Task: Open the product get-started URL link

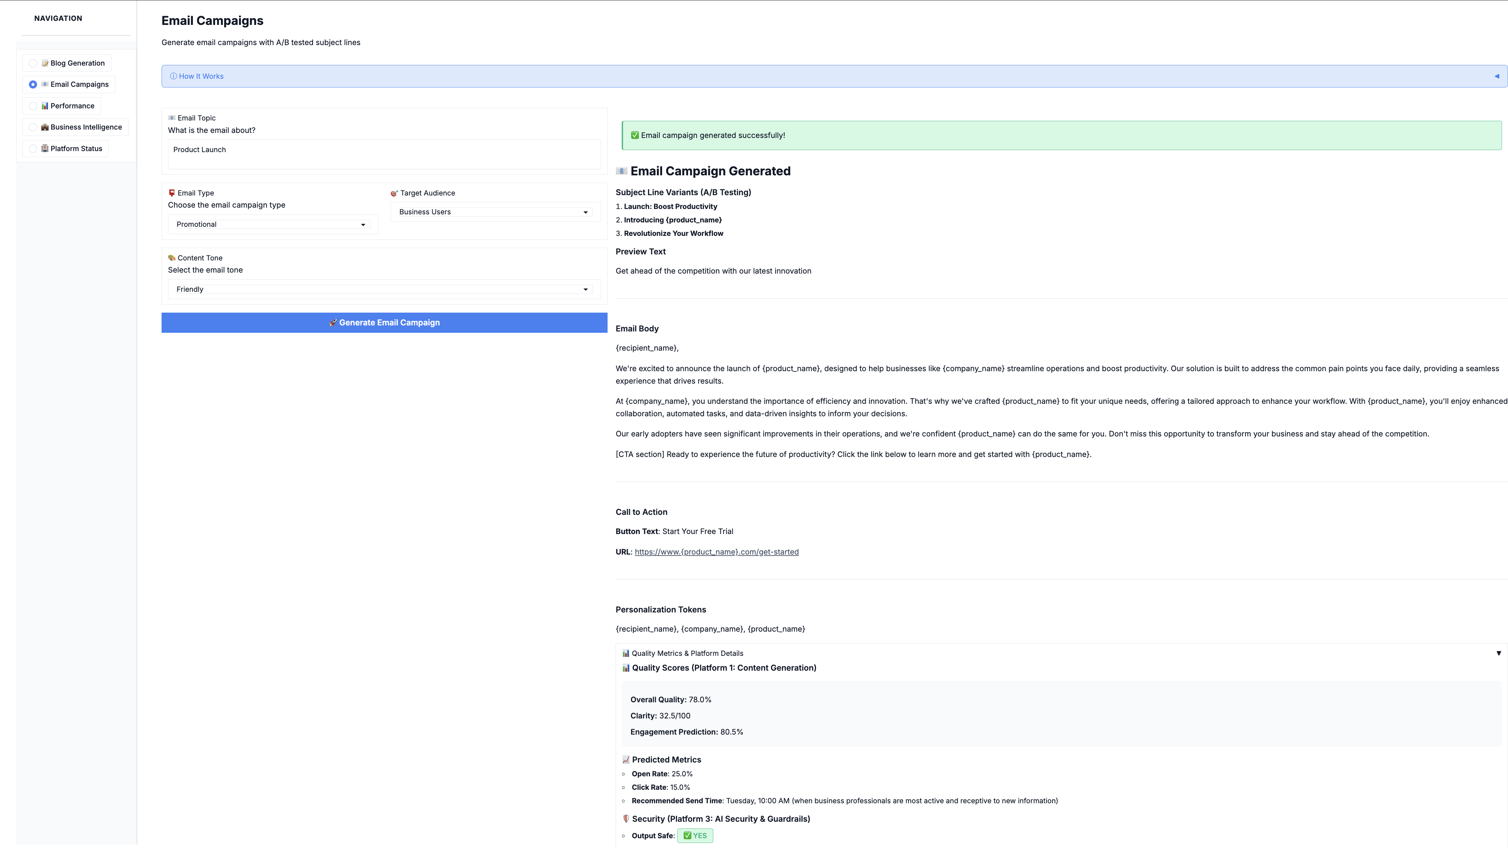Action: click(x=716, y=552)
